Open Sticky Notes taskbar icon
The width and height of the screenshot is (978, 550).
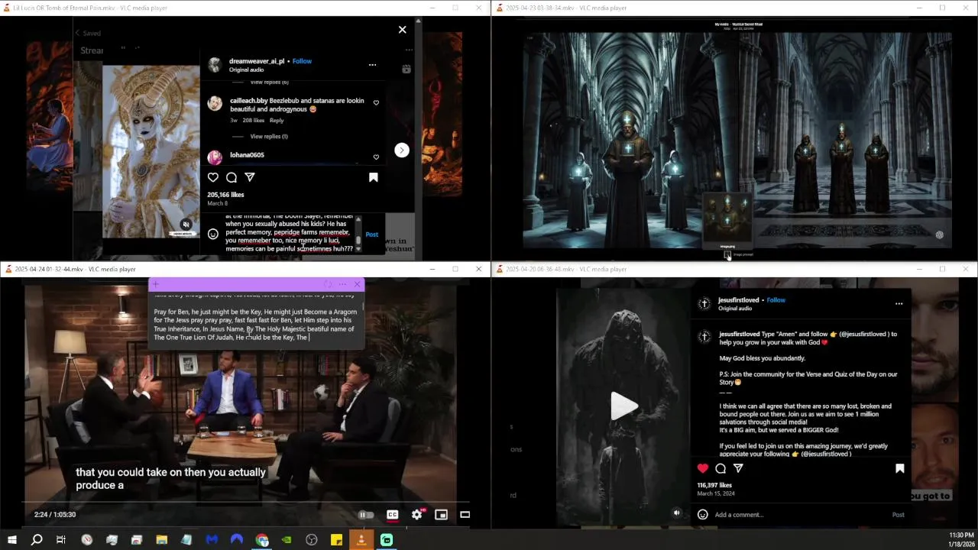(336, 540)
